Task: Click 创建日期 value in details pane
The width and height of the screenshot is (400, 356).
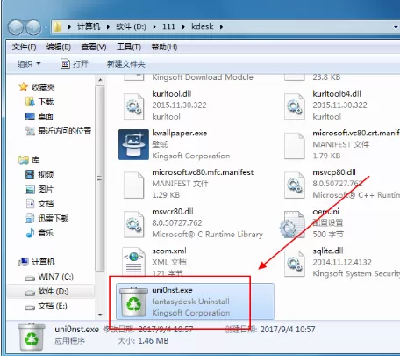Action: (288, 329)
